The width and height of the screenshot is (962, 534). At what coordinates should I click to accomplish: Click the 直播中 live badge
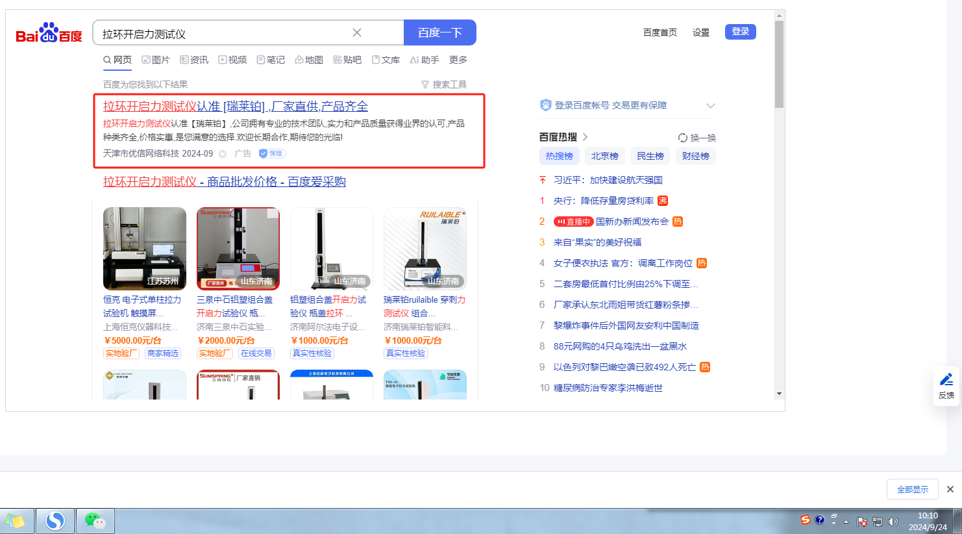pyautogui.click(x=573, y=222)
